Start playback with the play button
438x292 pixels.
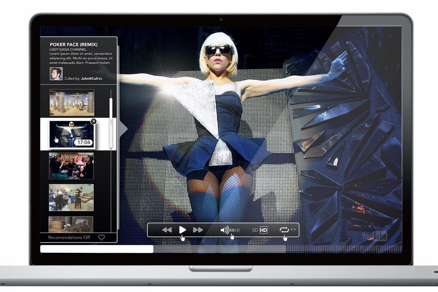click(x=183, y=230)
